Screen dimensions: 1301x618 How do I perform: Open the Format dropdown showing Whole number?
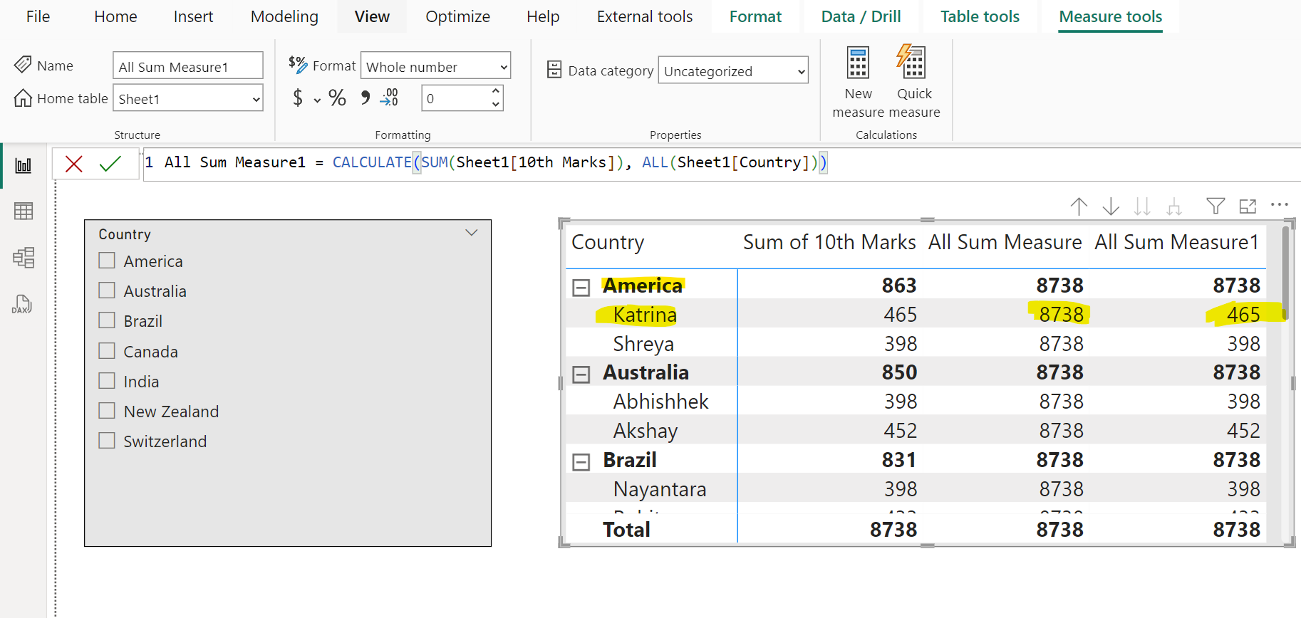point(435,67)
